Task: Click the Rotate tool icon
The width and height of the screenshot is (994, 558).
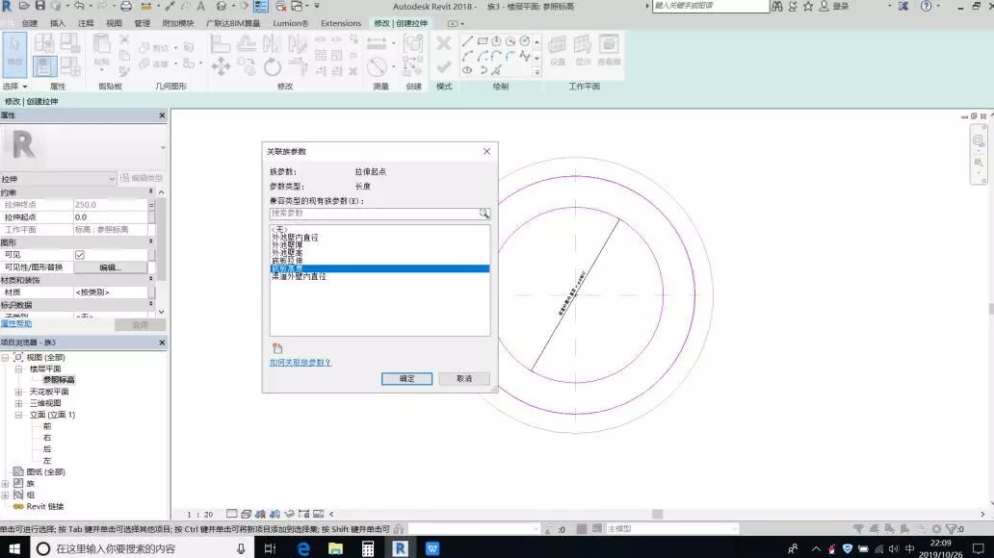Action: [x=272, y=65]
